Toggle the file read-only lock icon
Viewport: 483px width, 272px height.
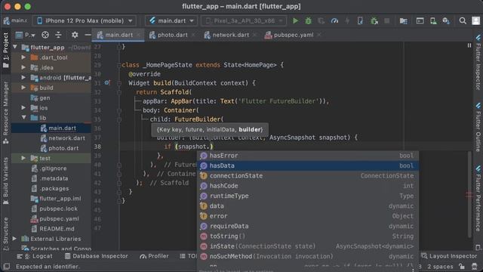tap(461, 266)
